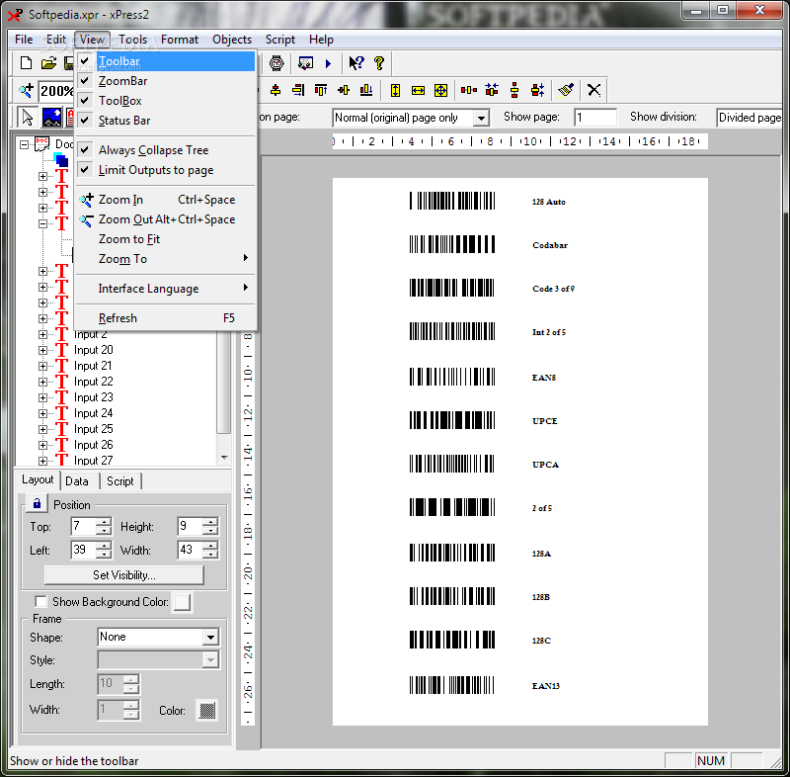
Task: Switch to the Data tab
Action: pos(77,481)
